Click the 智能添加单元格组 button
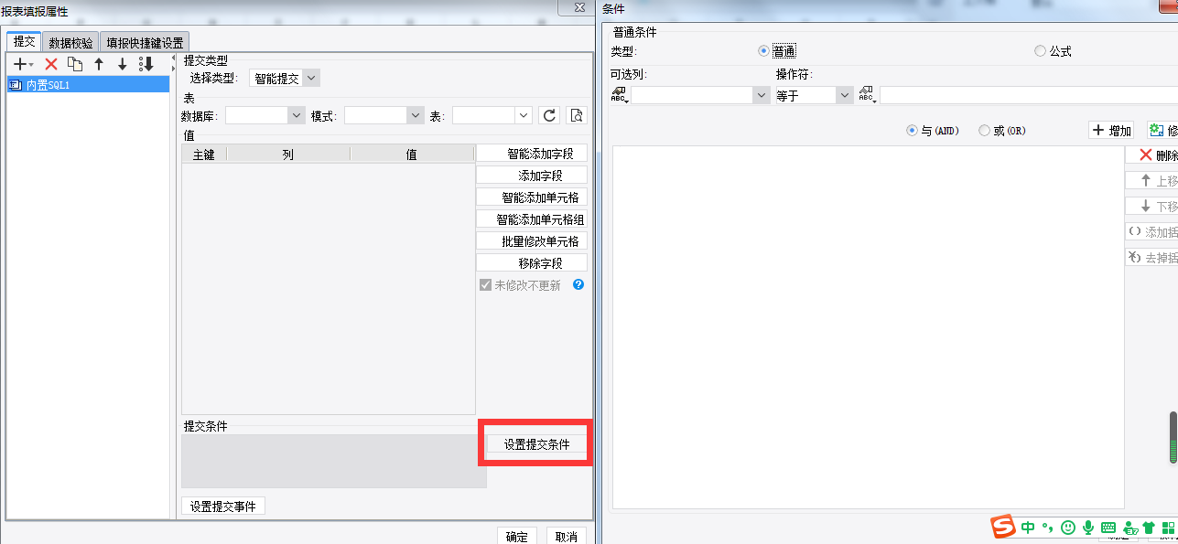 [532, 219]
